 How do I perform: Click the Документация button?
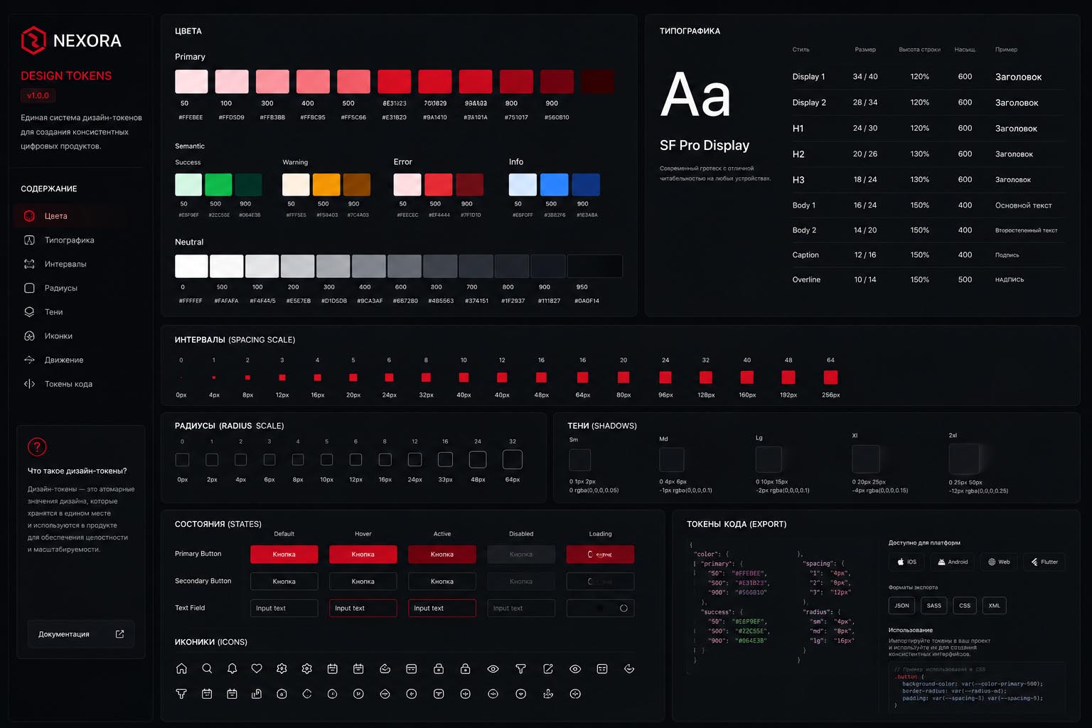click(x=81, y=634)
